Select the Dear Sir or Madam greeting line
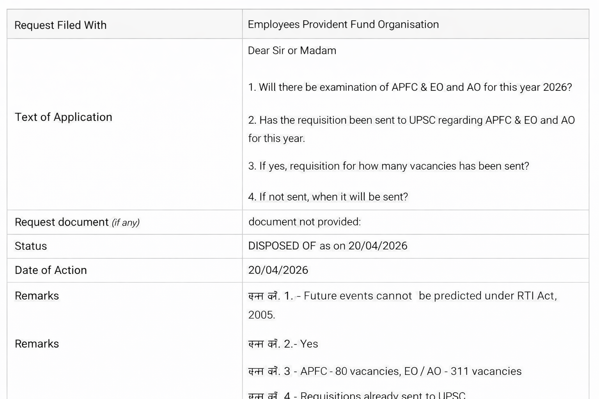Image resolution: width=599 pixels, height=399 pixels. (292, 50)
